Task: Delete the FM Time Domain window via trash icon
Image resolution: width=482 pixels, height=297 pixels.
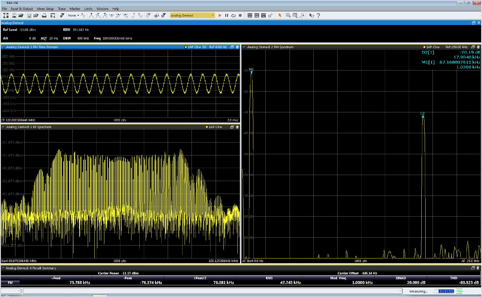Action: coord(237,47)
